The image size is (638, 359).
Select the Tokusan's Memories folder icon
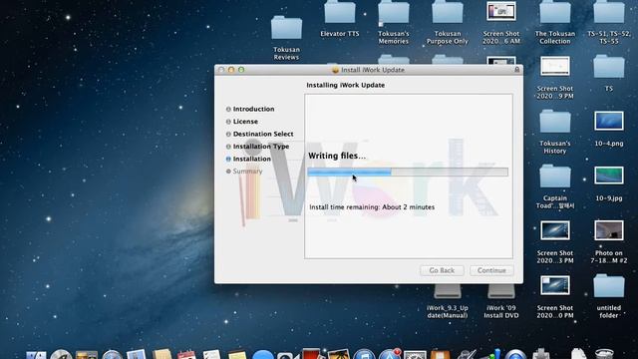coord(394,12)
